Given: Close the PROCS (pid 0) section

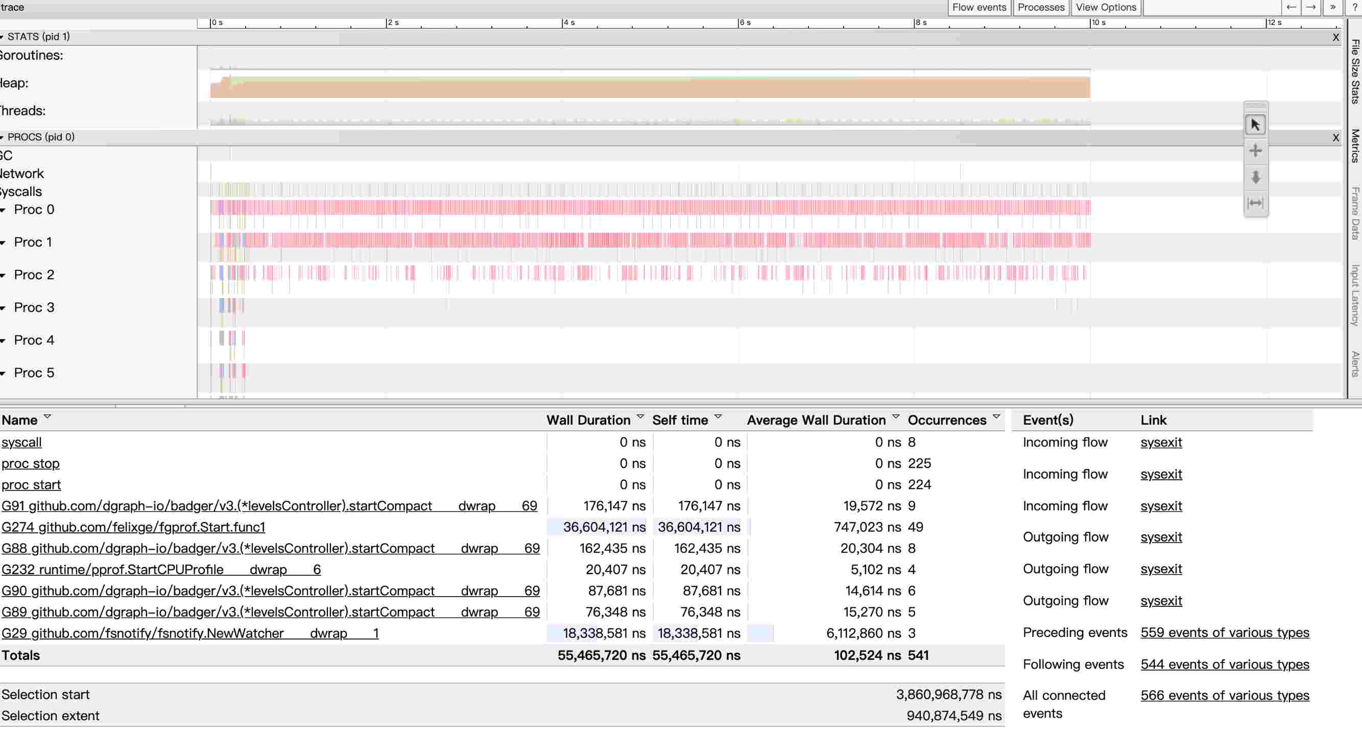Looking at the screenshot, I should (1335, 138).
